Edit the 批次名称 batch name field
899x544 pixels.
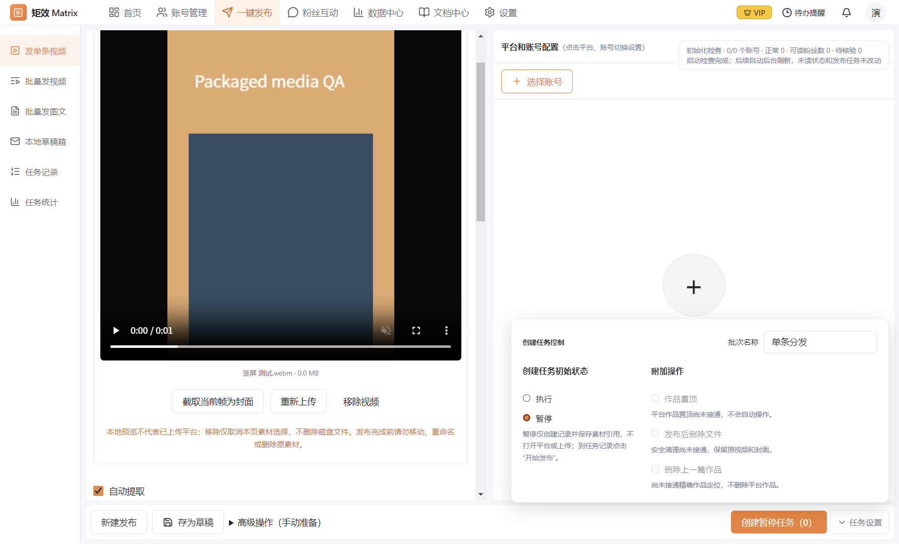click(x=820, y=342)
